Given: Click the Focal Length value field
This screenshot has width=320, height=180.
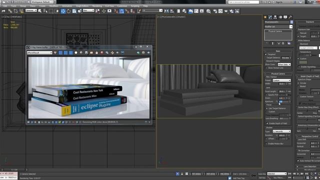Looking at the screenshot, I should (282, 91).
